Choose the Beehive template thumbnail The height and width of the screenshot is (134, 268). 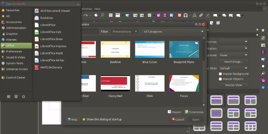(x=115, y=50)
